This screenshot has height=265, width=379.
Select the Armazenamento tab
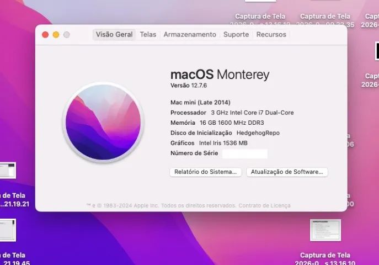[190, 35]
